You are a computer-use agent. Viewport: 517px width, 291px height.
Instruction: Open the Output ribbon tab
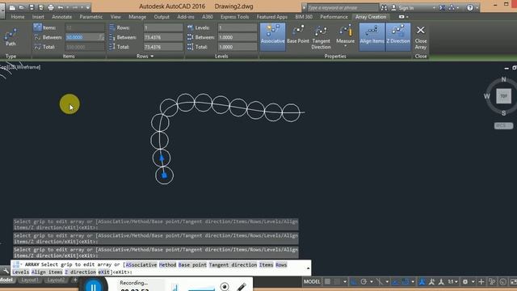pos(162,17)
